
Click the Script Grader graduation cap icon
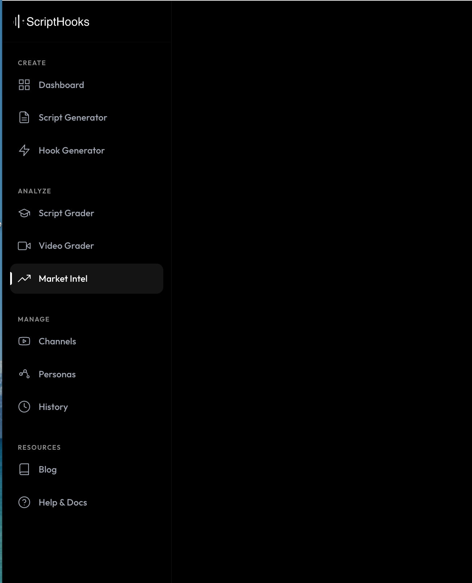(x=24, y=213)
